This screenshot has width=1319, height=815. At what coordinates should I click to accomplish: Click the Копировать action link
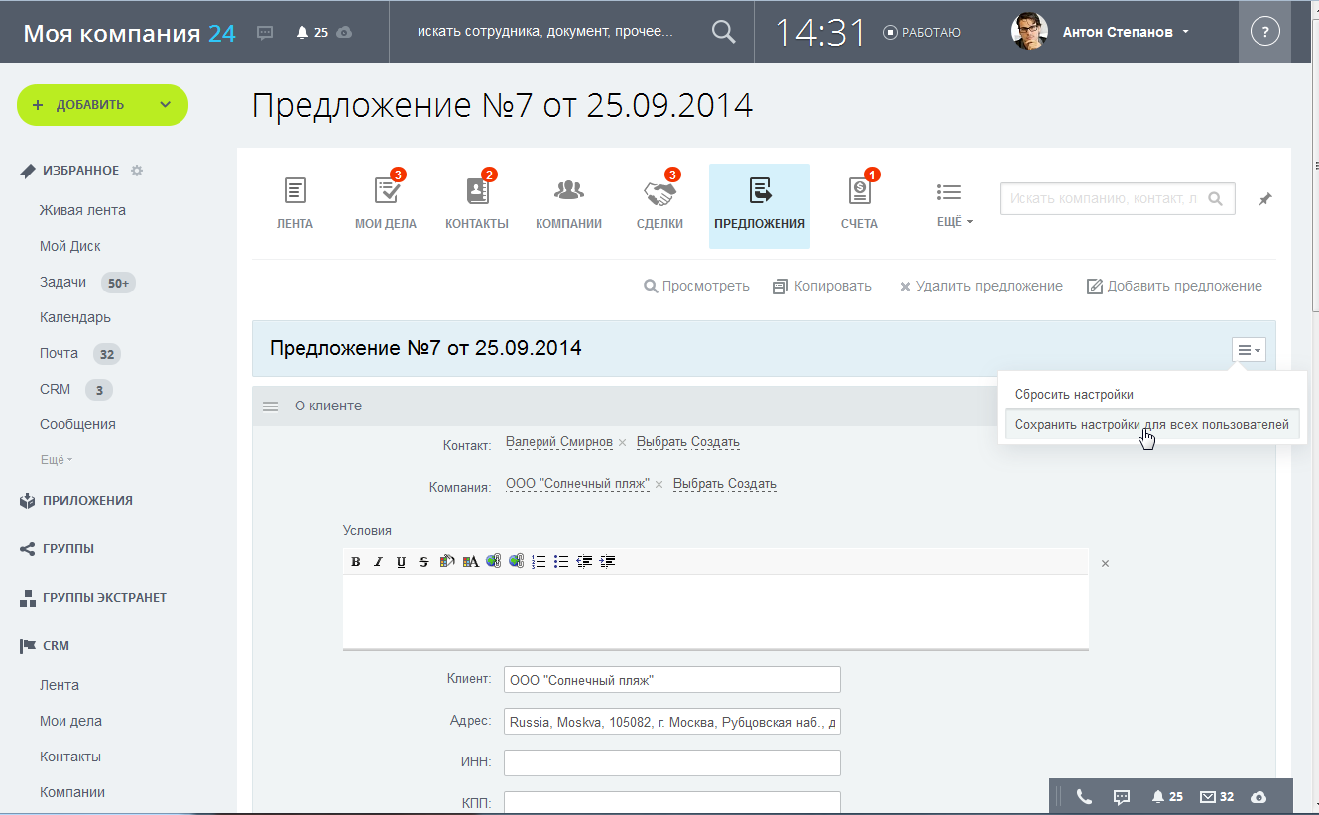[822, 287]
